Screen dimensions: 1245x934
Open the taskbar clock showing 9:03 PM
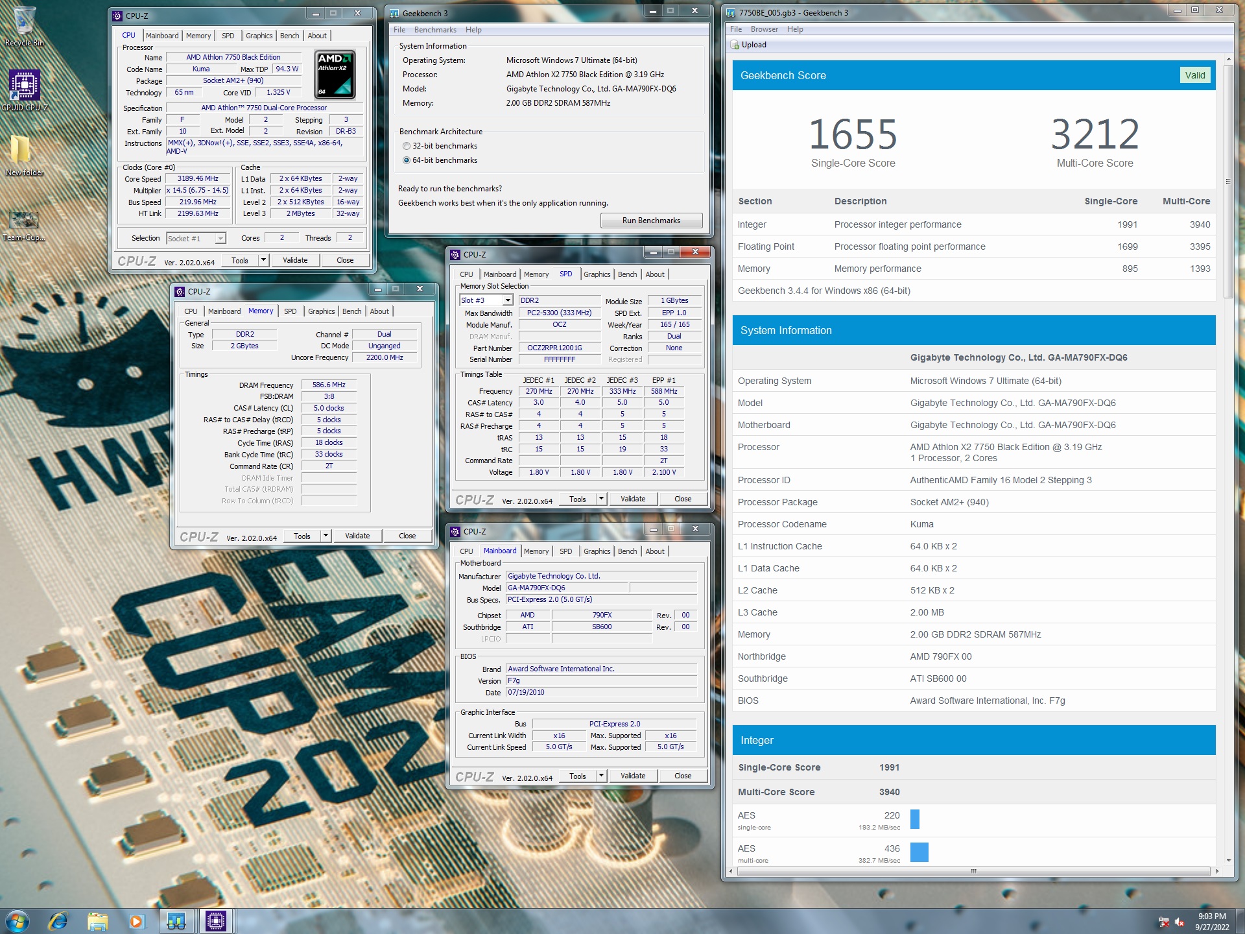1212,922
